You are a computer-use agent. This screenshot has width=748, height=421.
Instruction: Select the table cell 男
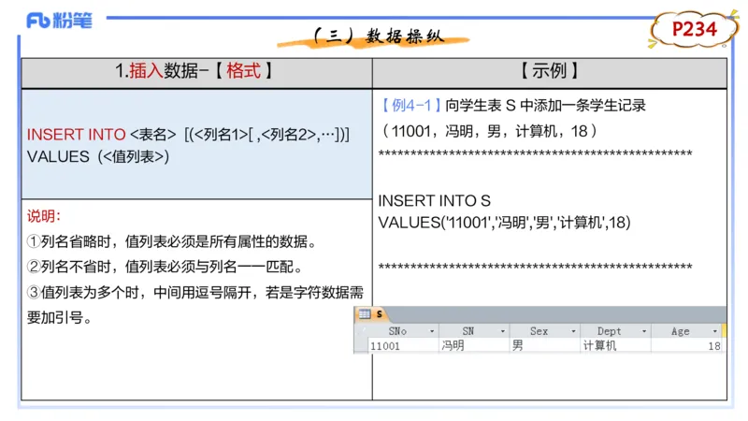tap(544, 345)
